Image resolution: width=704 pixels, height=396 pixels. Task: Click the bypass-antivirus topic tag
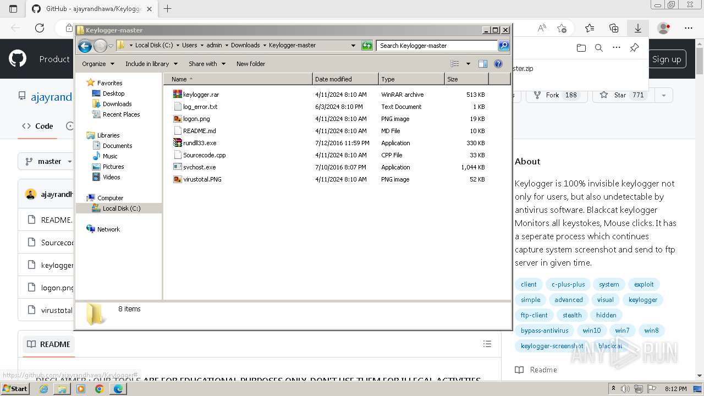click(544, 331)
